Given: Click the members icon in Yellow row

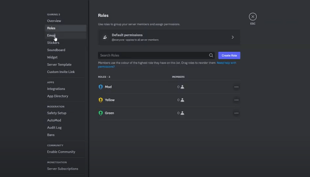Looking at the screenshot, I should (x=182, y=100).
